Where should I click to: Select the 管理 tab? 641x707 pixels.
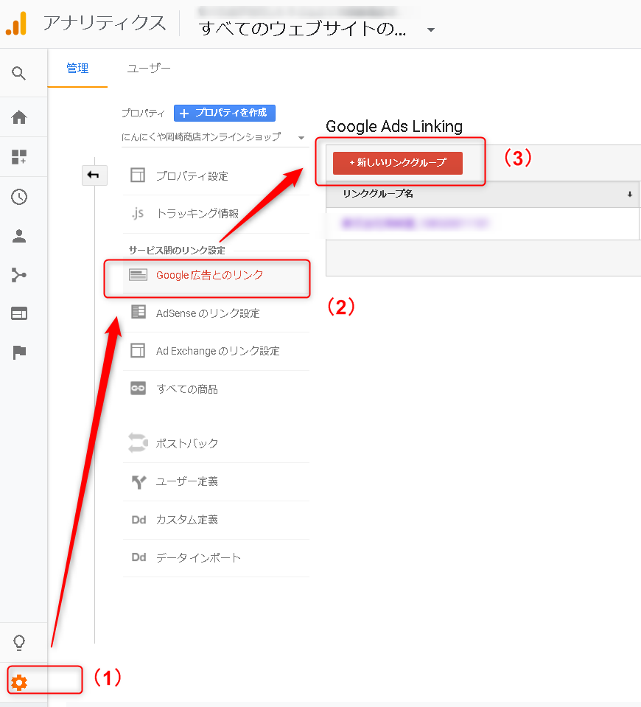(77, 68)
